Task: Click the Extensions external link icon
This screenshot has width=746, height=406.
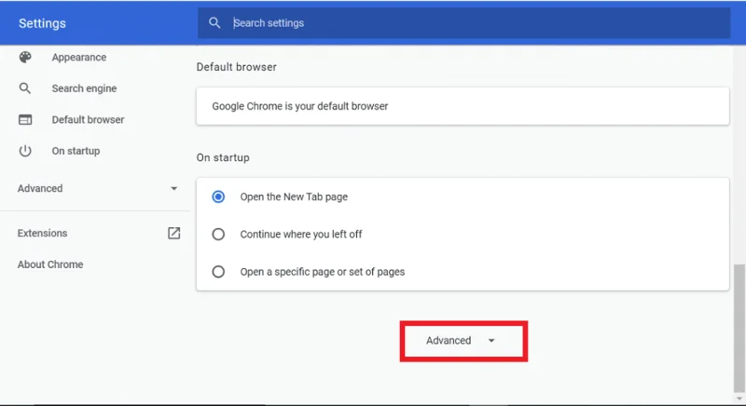Action: [x=174, y=233]
